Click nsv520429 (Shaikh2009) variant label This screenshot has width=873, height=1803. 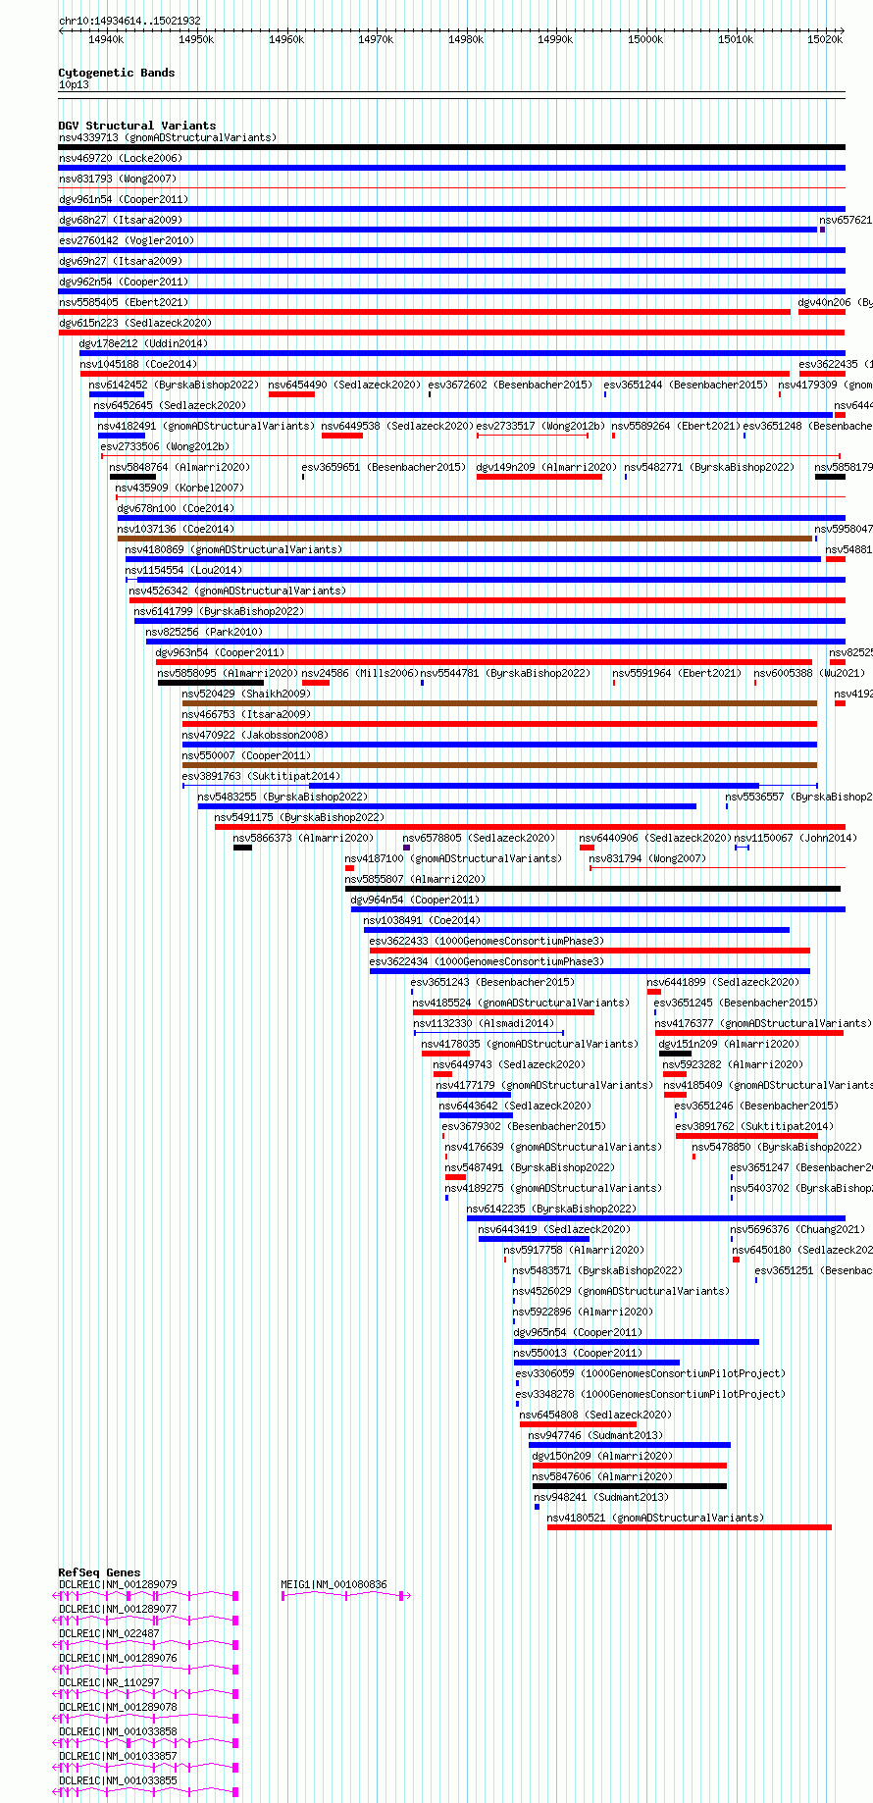pyautogui.click(x=246, y=694)
